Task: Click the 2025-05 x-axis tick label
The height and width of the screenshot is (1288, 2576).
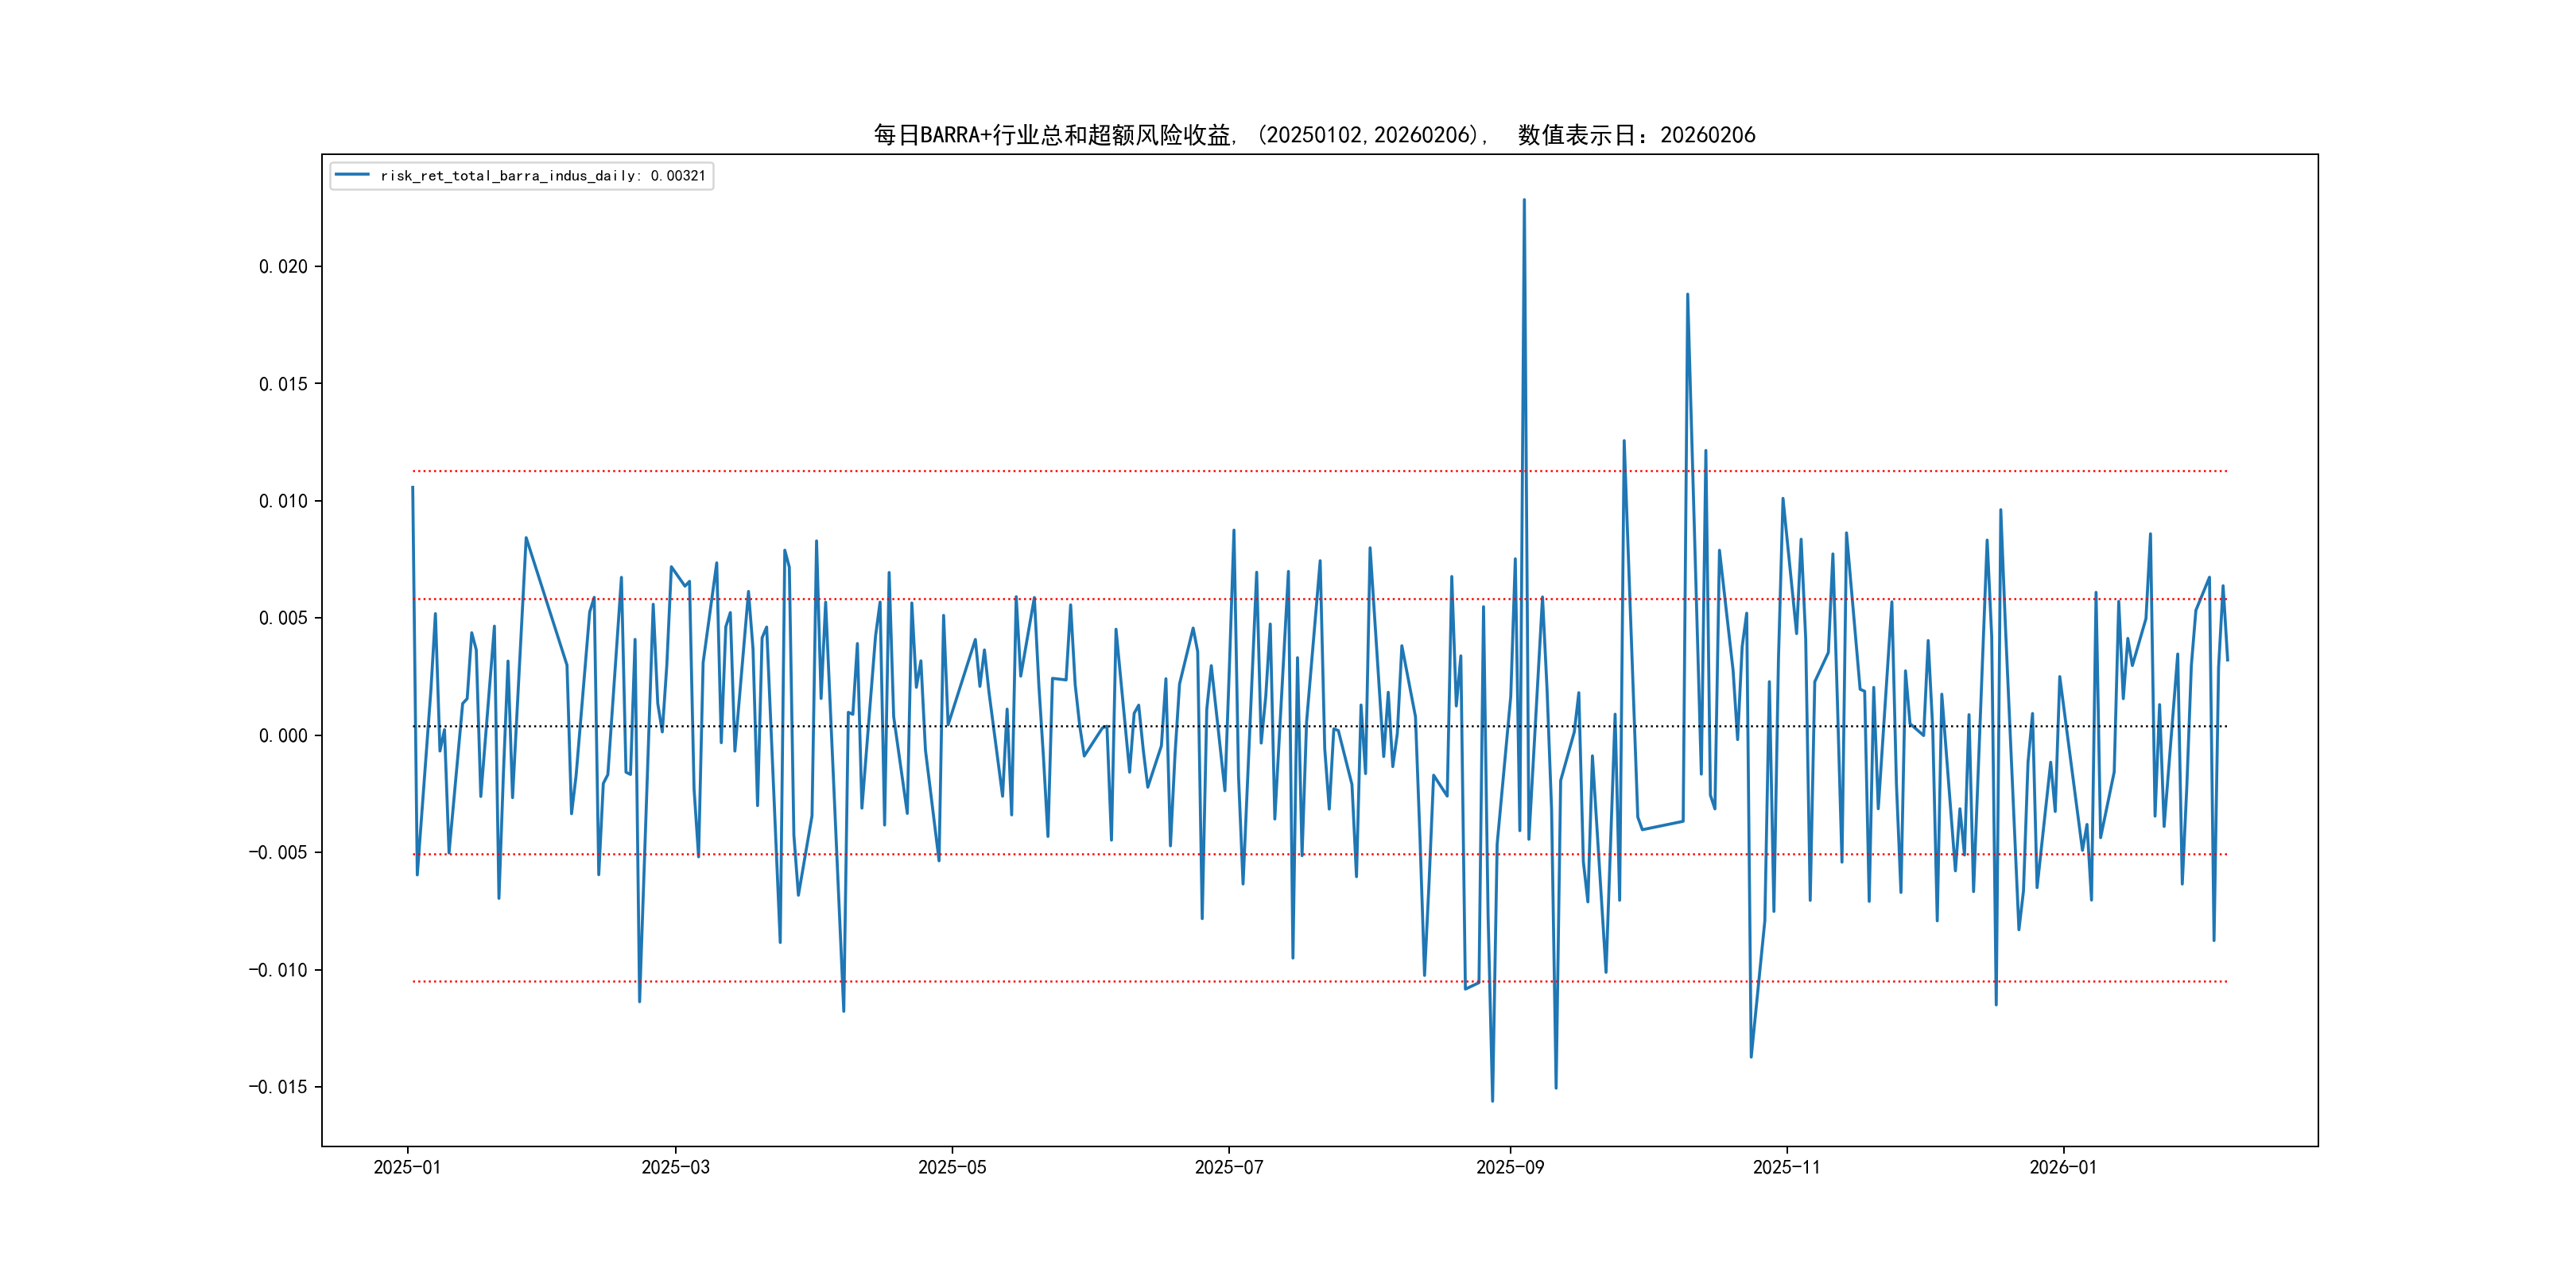Action: 952,1167
